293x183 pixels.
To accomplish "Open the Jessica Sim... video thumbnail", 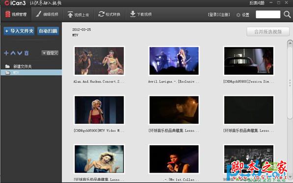I will (x=249, y=61).
